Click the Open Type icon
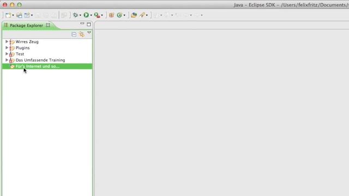 pyautogui.click(x=134, y=15)
